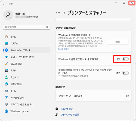
Task: Open アプリ settings category
Action: [x=27, y=71]
